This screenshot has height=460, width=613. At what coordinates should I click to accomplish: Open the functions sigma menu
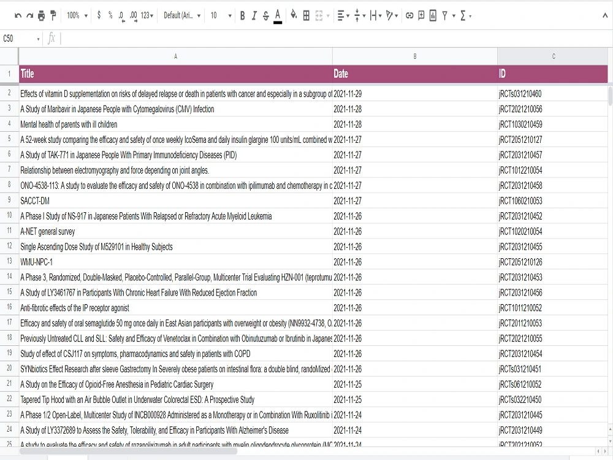click(465, 16)
